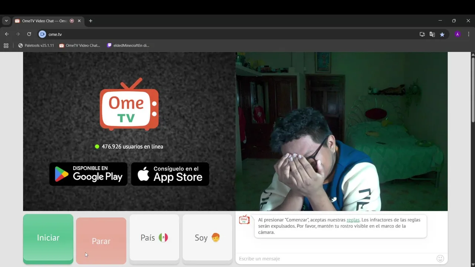Open the Soy gender selector
This screenshot has width=475, height=267.
coord(207,238)
